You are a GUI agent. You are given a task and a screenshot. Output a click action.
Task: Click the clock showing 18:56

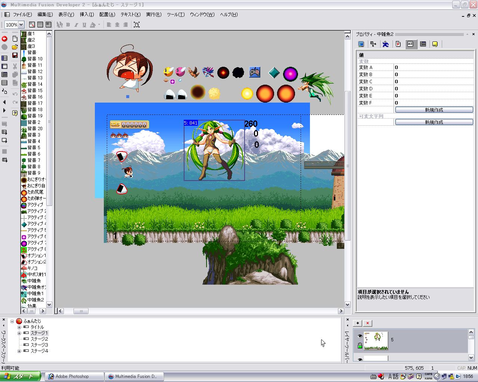pos(468,376)
